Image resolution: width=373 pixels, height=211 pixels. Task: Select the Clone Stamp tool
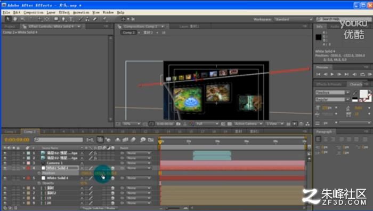click(87, 19)
